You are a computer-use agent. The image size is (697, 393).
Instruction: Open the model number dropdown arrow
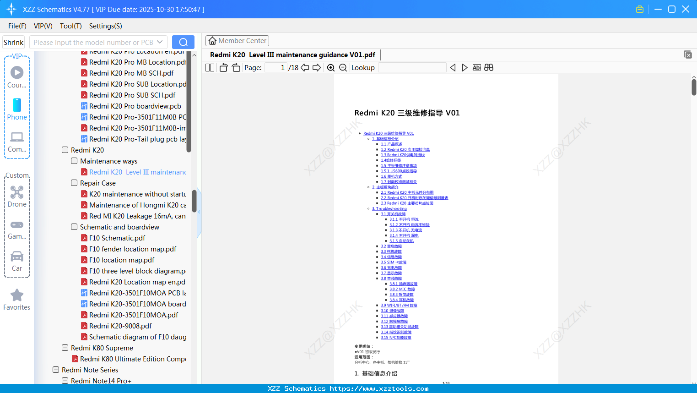tap(160, 42)
